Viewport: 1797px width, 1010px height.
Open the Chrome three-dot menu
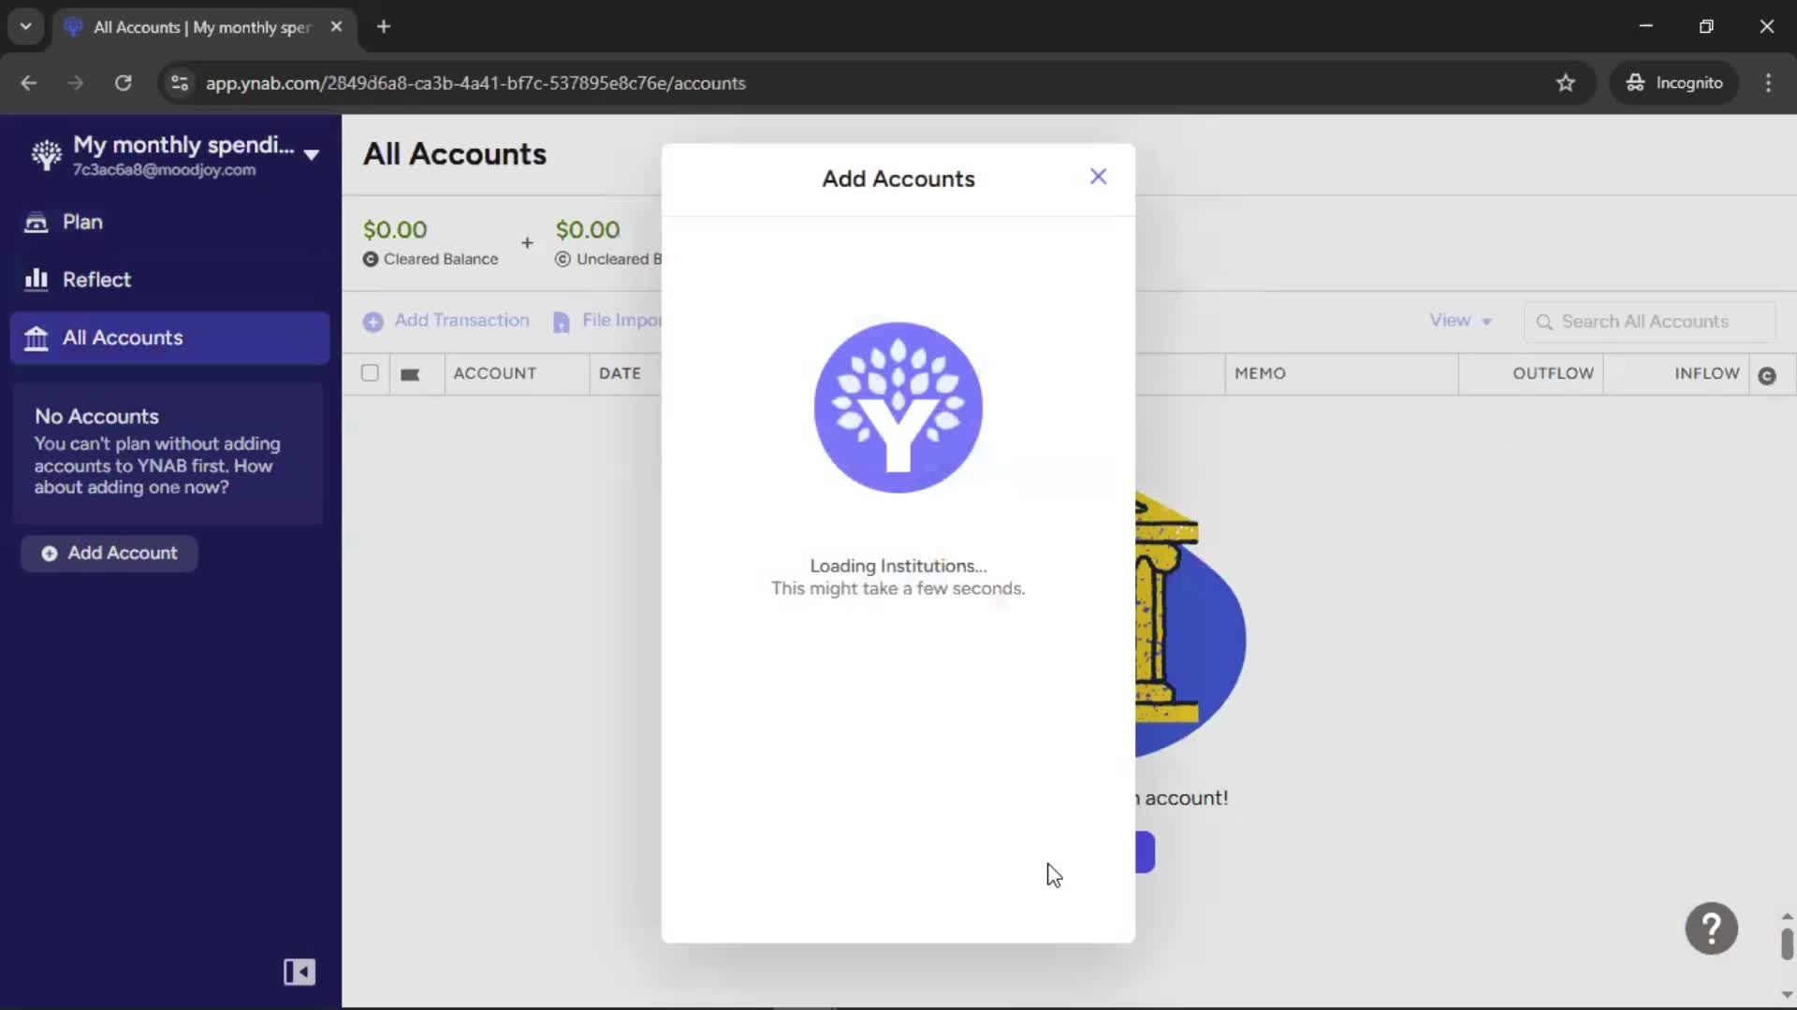point(1768,83)
